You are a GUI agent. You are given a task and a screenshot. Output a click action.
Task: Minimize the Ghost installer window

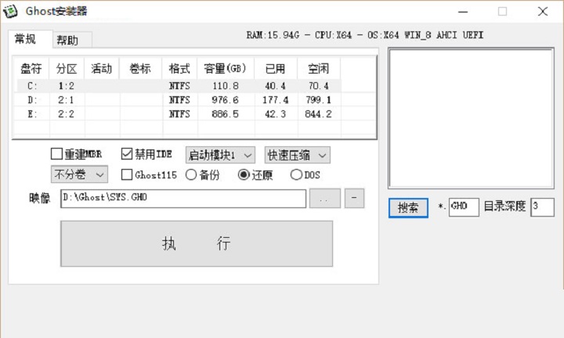(x=463, y=12)
